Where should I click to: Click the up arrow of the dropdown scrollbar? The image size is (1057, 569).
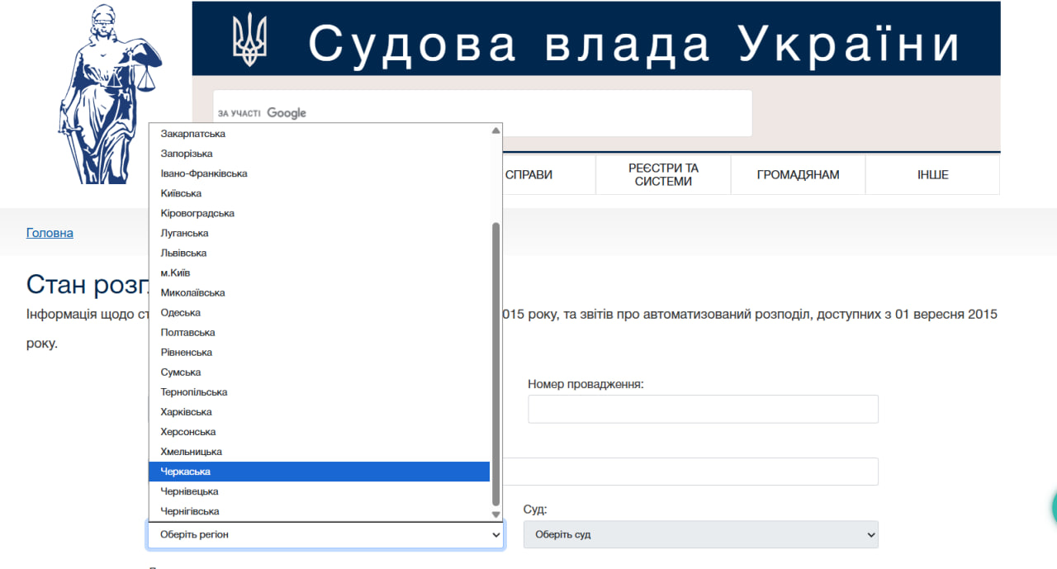[x=495, y=130]
